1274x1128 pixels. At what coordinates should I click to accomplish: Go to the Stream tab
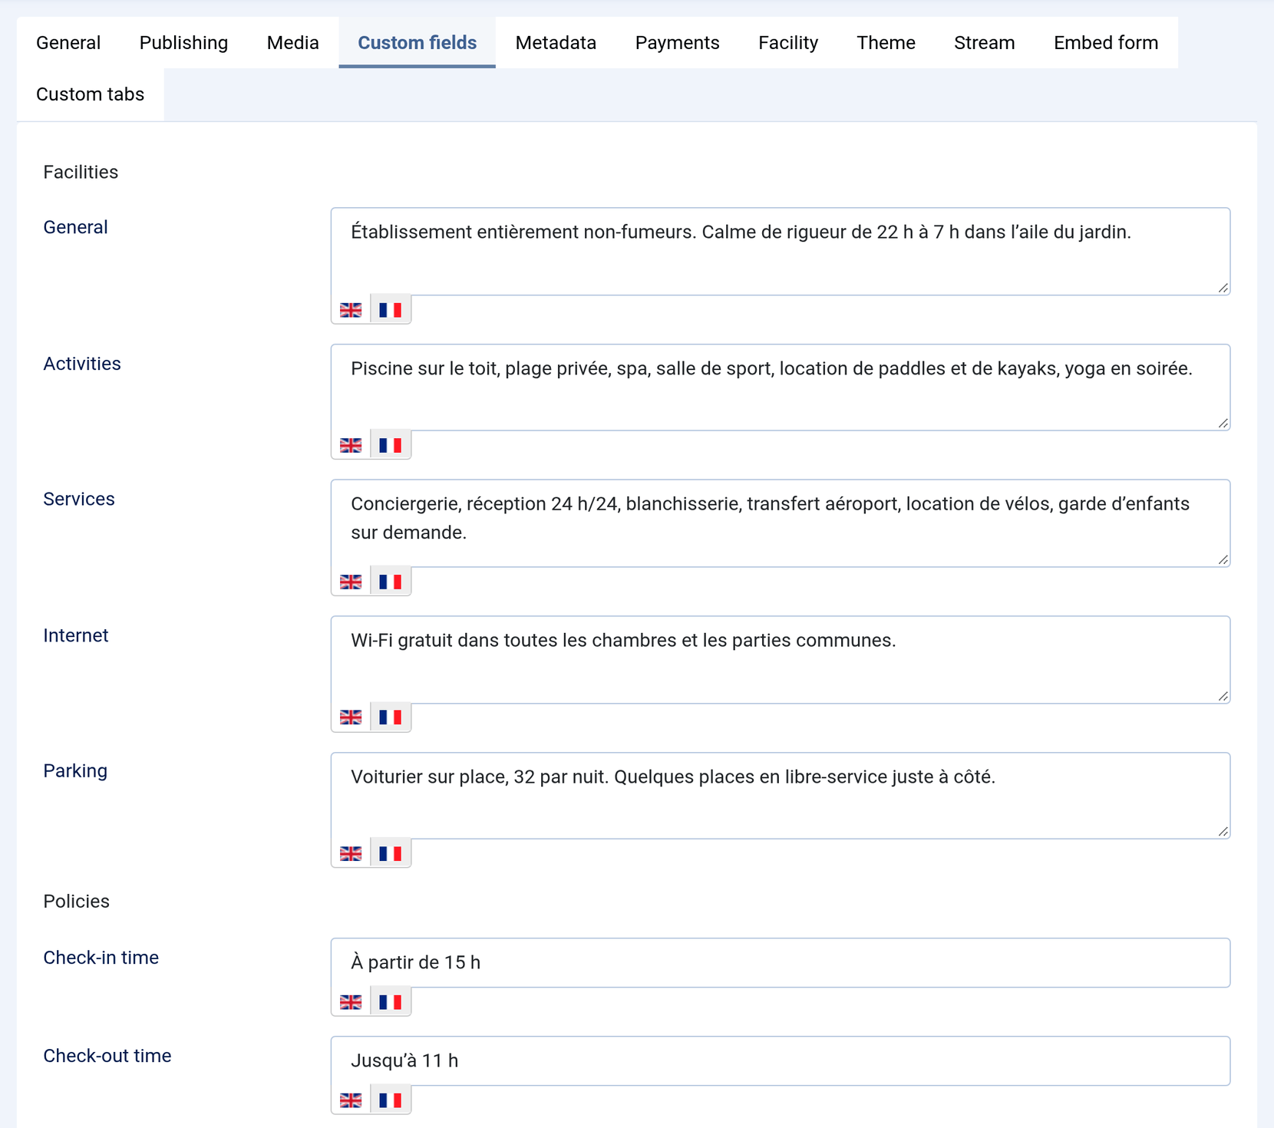(985, 42)
